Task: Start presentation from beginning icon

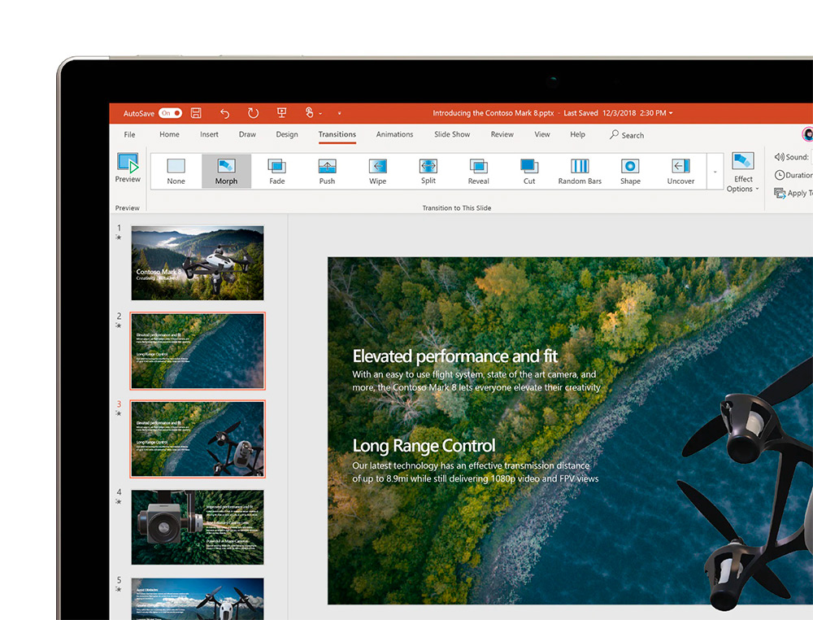Action: coord(281,113)
